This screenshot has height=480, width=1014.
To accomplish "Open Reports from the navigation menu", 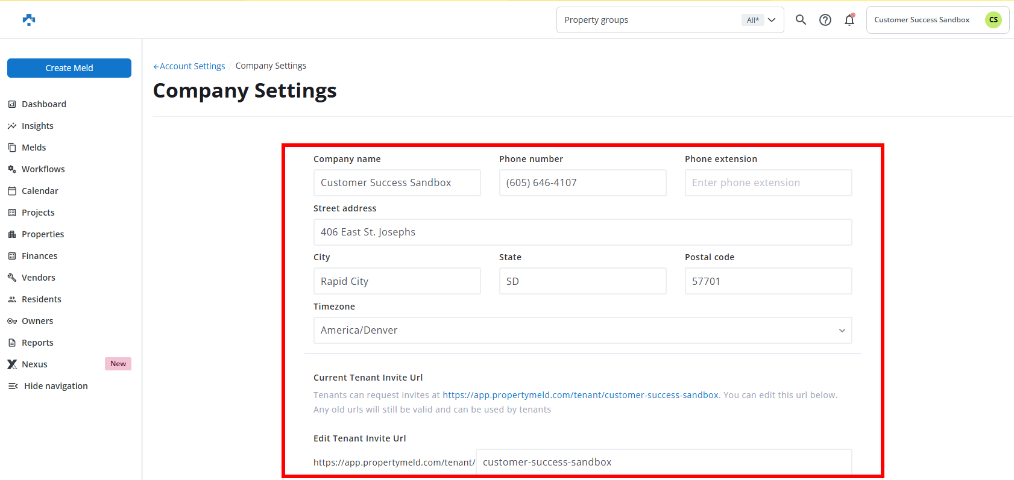I will [x=37, y=343].
